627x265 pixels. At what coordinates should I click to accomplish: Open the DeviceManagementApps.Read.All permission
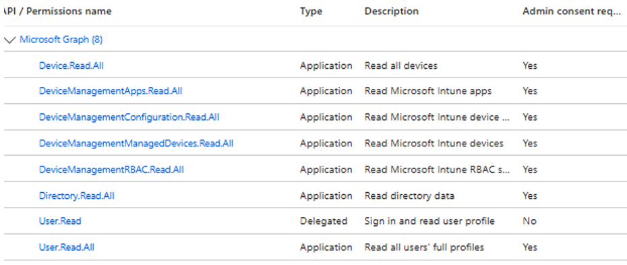111,91
